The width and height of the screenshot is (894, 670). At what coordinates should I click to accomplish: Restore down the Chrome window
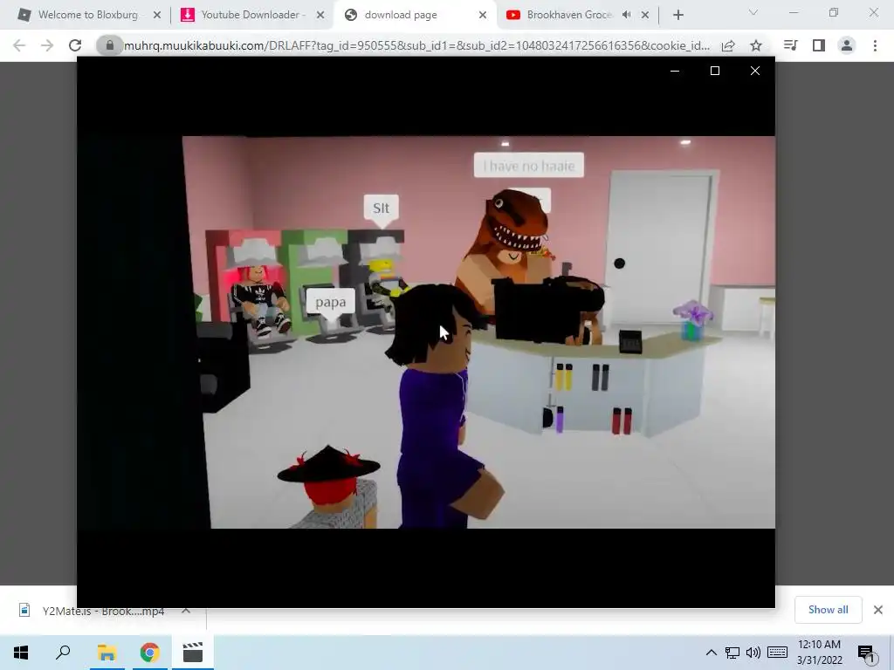[x=834, y=12]
